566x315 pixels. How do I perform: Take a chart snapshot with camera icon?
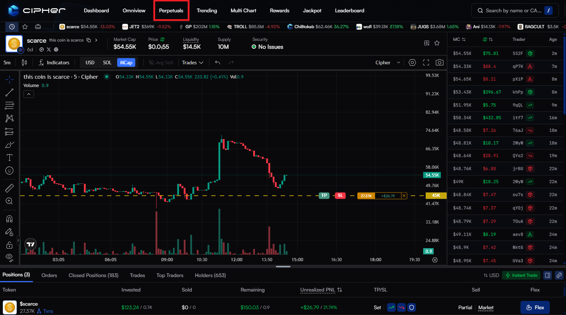coord(439,62)
